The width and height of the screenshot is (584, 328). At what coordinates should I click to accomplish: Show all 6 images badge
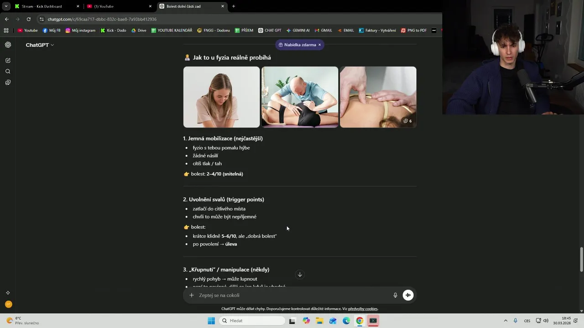point(407,121)
